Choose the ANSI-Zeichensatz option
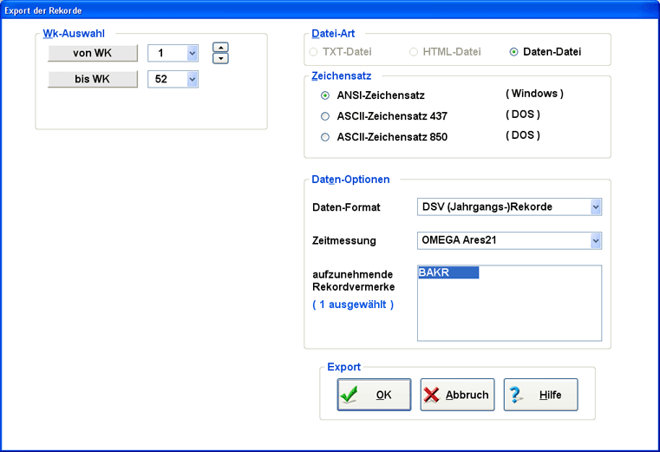The image size is (660, 452). [x=325, y=95]
